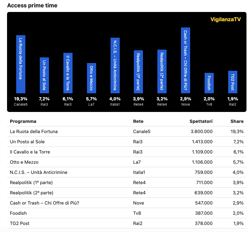Click the 6,1% label under chart
This screenshot has width=250, height=232.
click(x=68, y=99)
